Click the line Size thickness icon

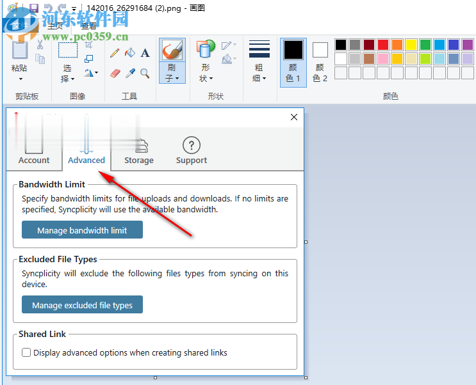(259, 49)
